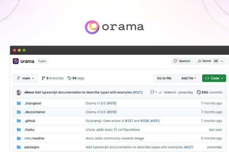Open the 595 commits history
229x152 pixels.
coord(209,92)
